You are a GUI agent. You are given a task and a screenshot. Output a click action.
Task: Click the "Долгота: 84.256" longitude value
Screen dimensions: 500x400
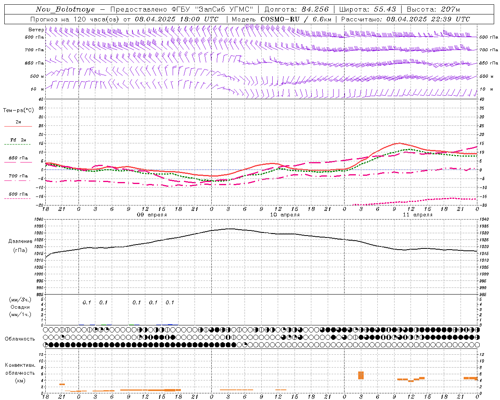[296, 9]
